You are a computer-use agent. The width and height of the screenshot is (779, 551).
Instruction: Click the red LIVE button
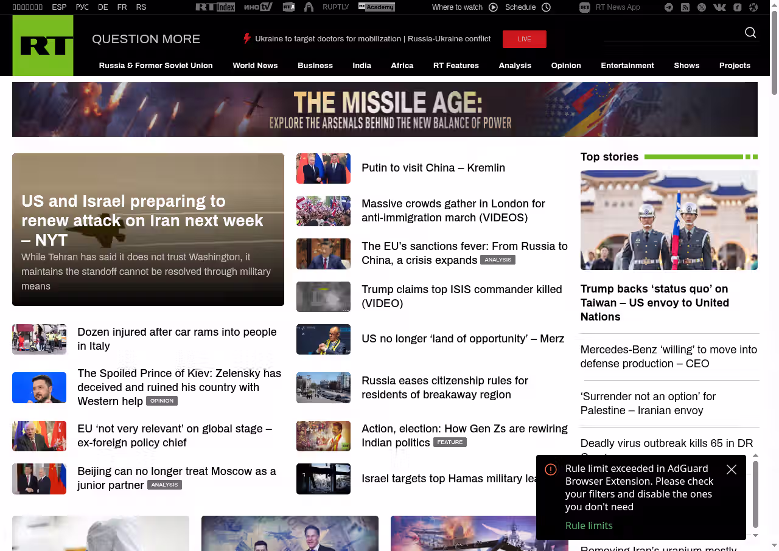[x=525, y=39]
